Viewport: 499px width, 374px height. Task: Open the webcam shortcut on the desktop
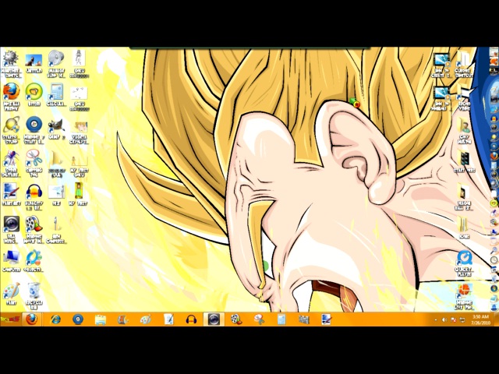coord(11,229)
